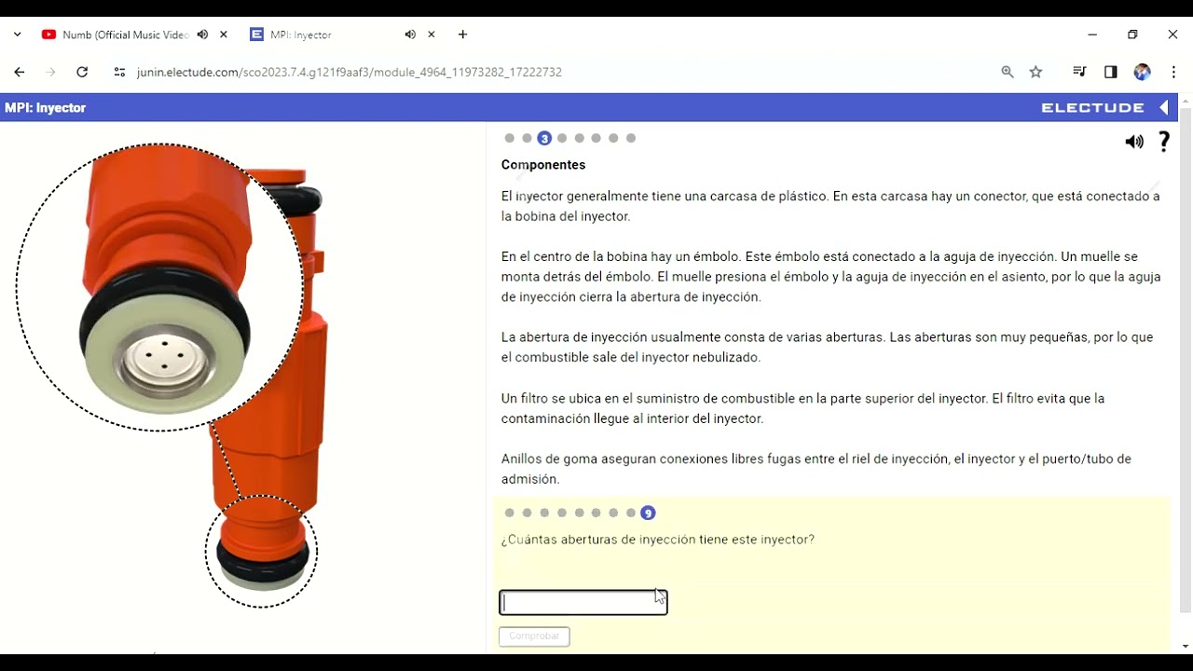Screen dimensions: 1193x671
Task: Open a new browser tab
Action: [x=463, y=34]
